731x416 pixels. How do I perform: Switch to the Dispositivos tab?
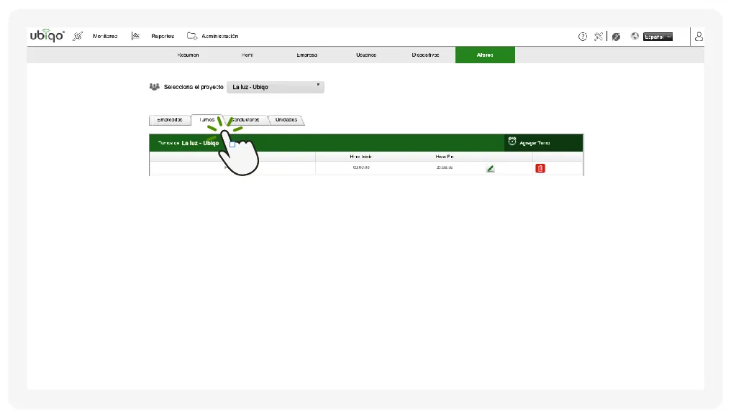point(425,55)
